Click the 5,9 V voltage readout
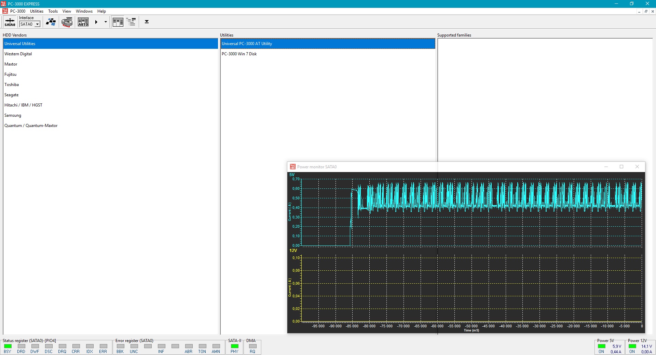 617,346
